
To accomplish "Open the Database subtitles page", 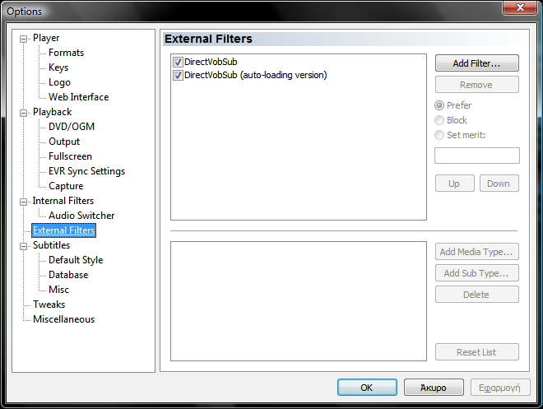I will [x=68, y=275].
